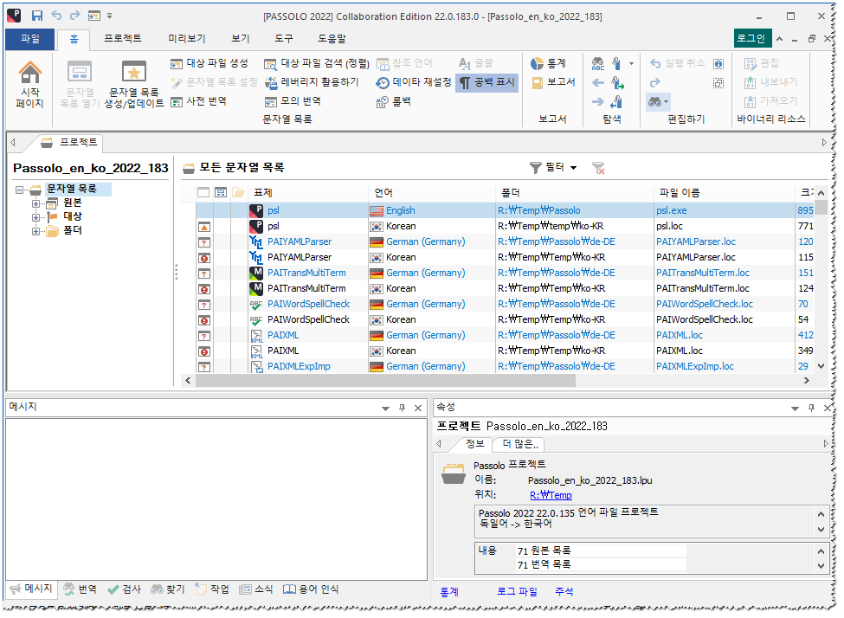Click the 주석 link
The width and height of the screenshot is (844, 618).
click(x=564, y=592)
